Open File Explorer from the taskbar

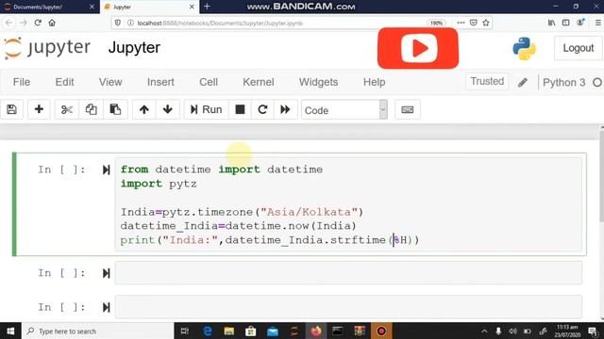(228, 331)
